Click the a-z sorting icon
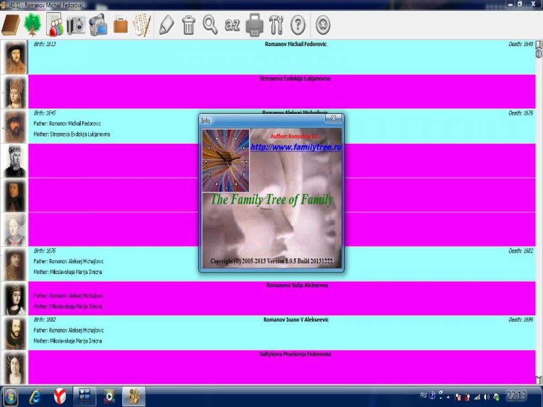Viewport: 543px width, 407px height. (231, 24)
